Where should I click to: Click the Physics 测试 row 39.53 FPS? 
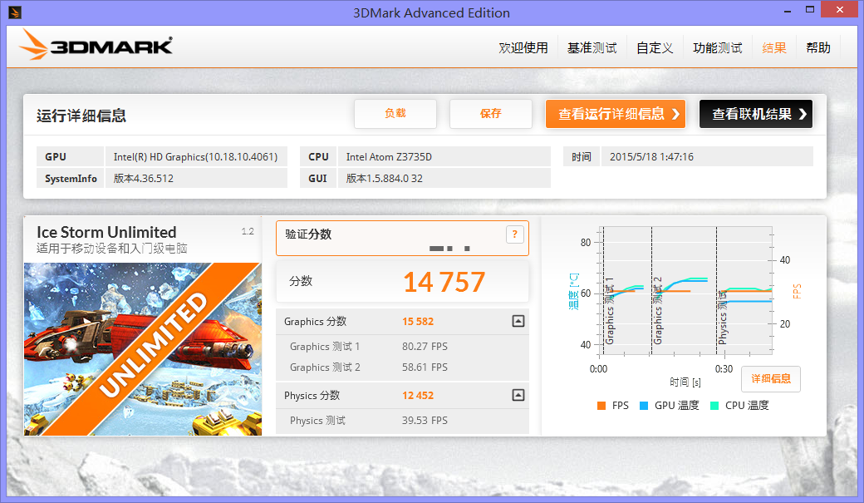(402, 420)
